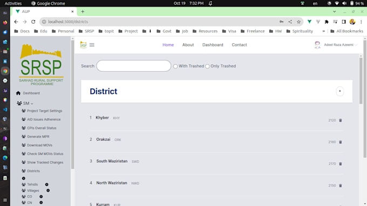Click into the Search input field

(134, 66)
